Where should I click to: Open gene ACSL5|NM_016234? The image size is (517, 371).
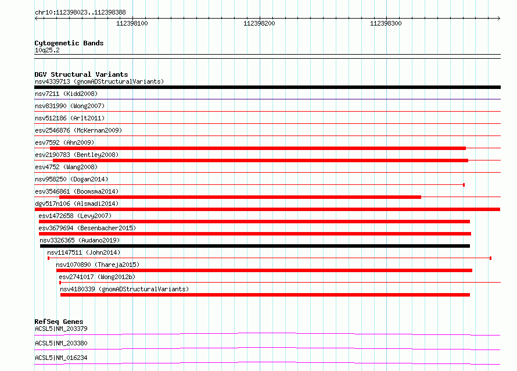coord(62,358)
